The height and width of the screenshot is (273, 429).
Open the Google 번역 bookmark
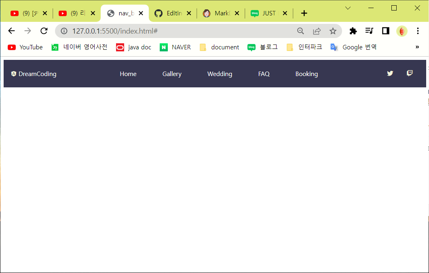click(x=353, y=47)
